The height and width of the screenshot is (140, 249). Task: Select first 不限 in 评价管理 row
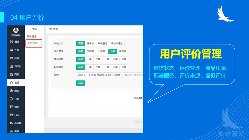(81, 51)
